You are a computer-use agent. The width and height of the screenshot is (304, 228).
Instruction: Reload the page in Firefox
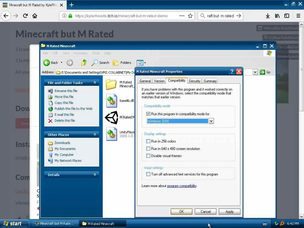(25, 16)
